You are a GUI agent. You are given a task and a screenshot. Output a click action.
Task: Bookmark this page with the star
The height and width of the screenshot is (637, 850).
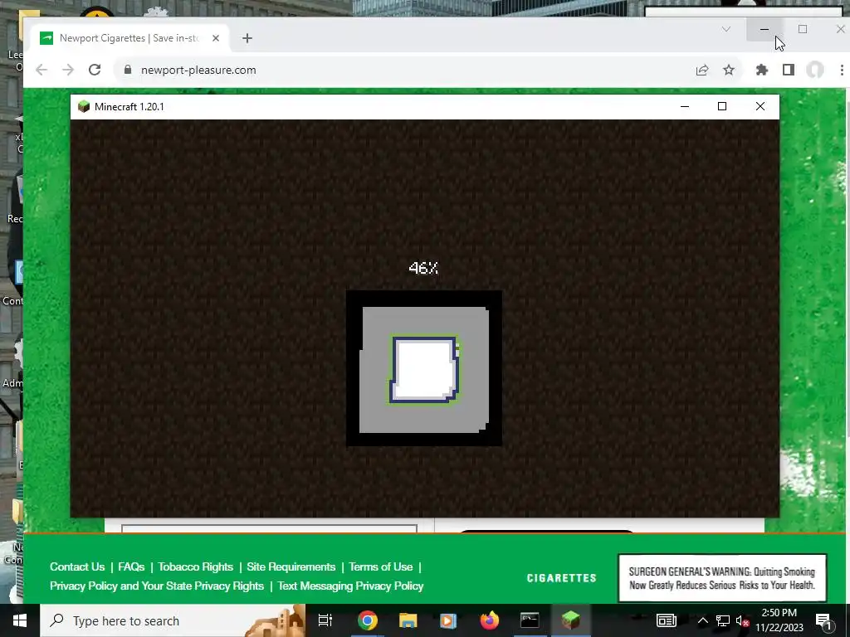(729, 70)
